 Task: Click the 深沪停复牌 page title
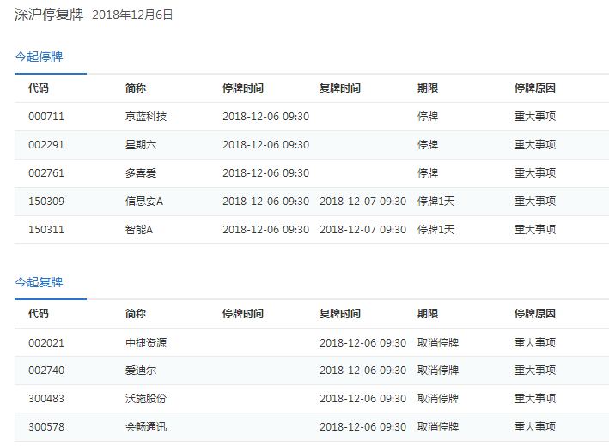coord(48,15)
